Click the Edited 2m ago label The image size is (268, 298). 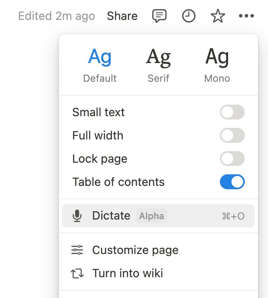click(x=56, y=16)
